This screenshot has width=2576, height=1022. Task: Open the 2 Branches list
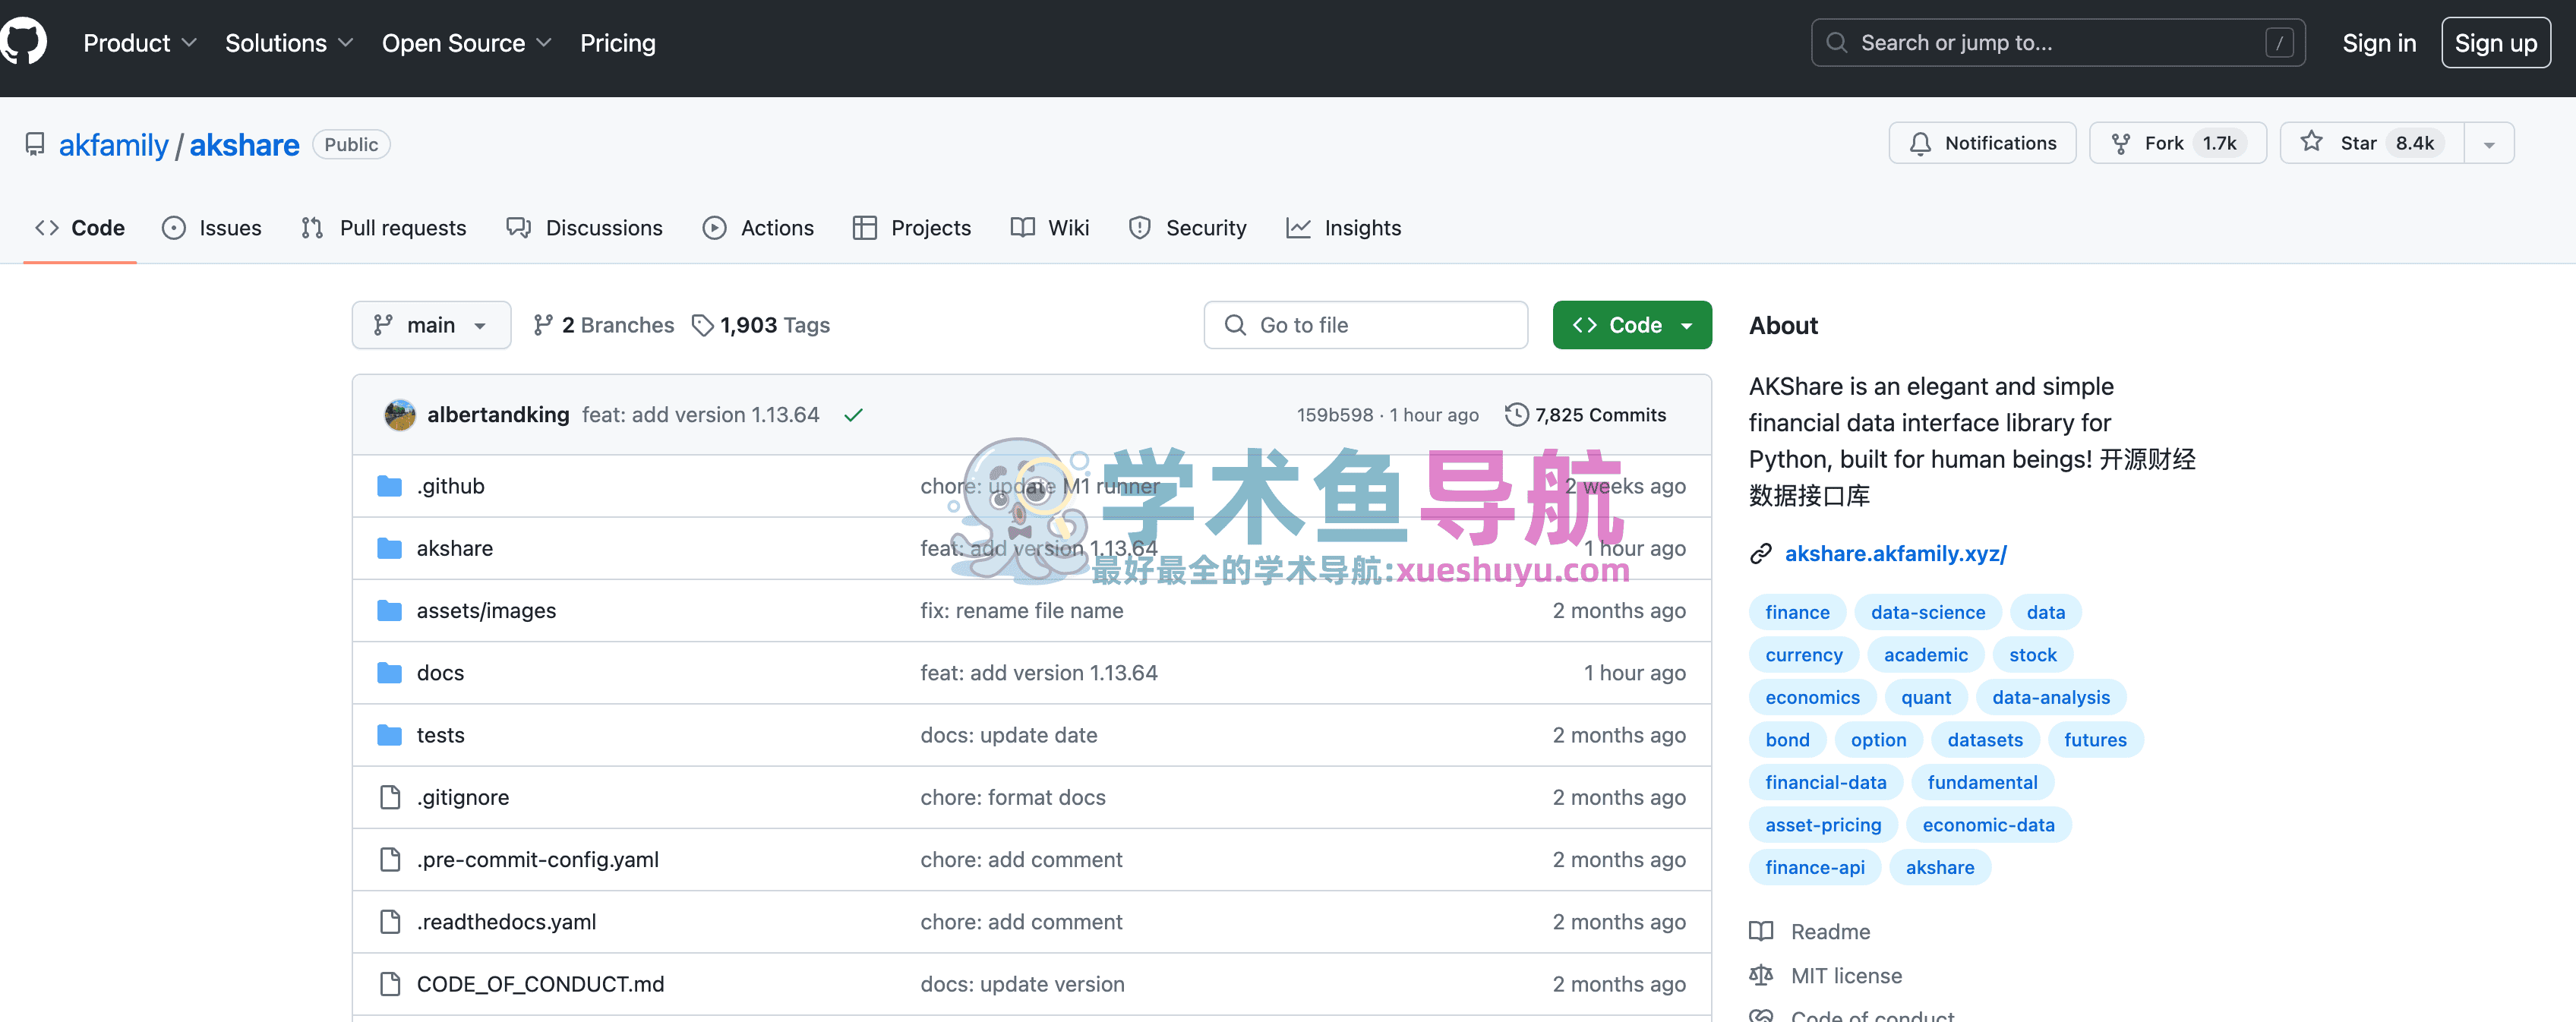[603, 325]
